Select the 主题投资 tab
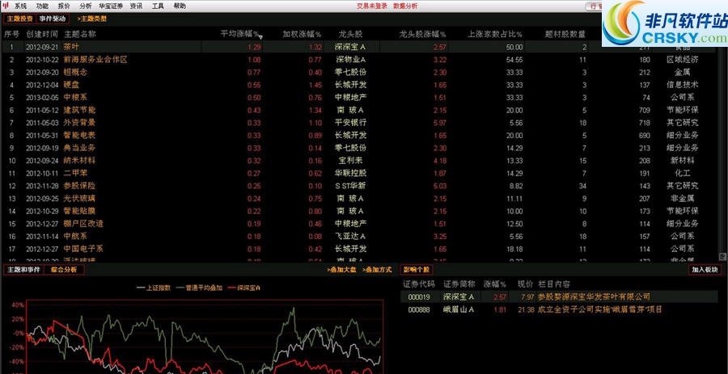Screen dimensions: 728x374 [19, 18]
